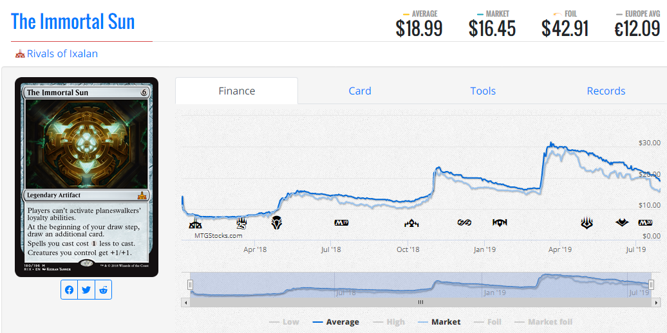Click the Oct '18 x-axis label
This screenshot has width=667, height=333.
coord(408,249)
